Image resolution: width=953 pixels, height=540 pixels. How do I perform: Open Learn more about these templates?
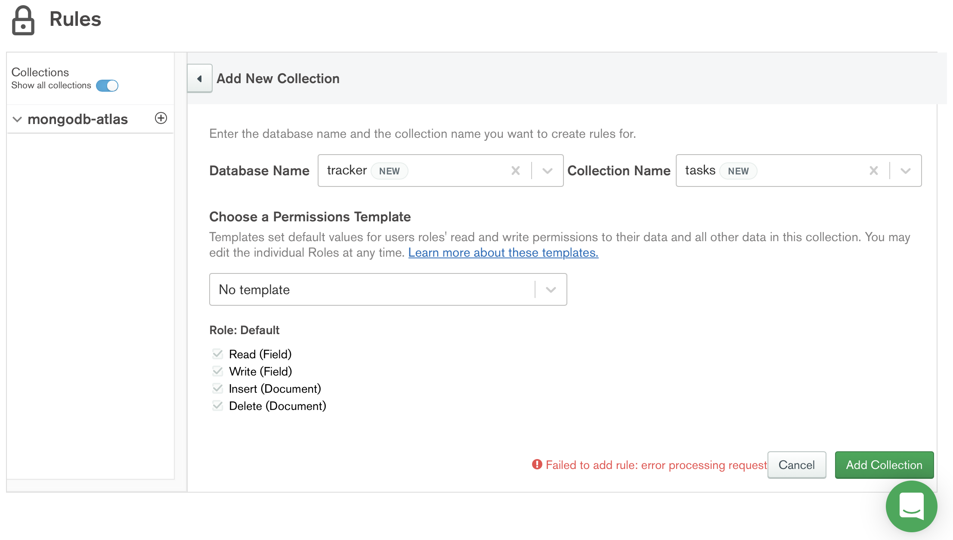[503, 253]
